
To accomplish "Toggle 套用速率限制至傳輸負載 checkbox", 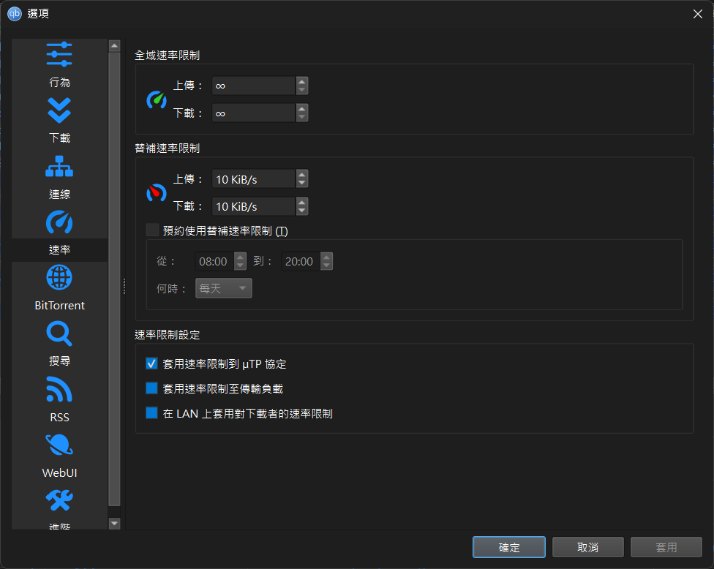I will tap(151, 388).
